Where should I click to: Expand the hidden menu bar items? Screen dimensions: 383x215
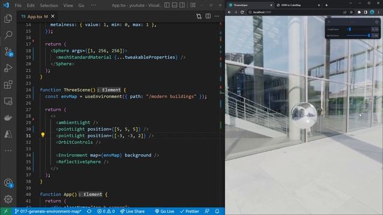[93, 5]
